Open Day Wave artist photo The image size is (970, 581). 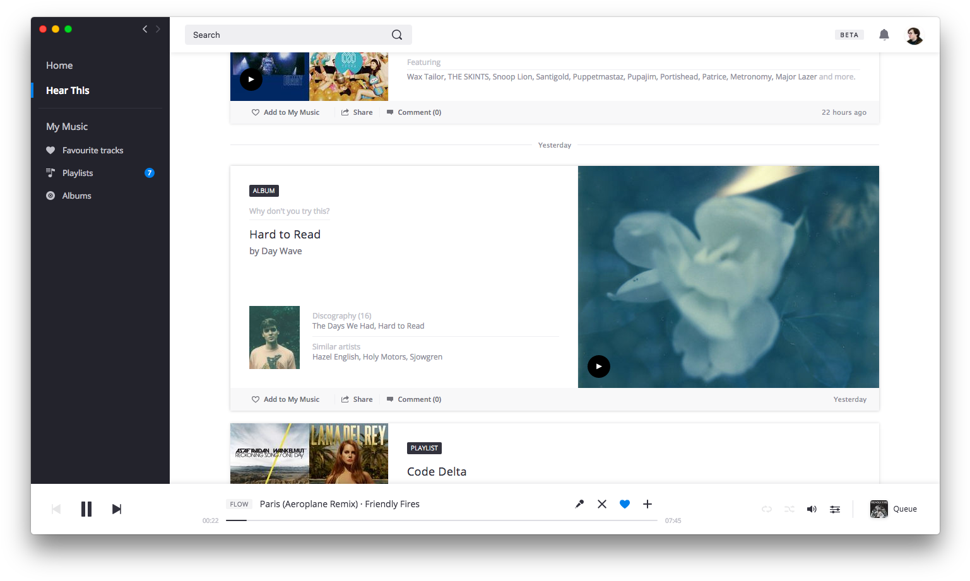pos(275,337)
